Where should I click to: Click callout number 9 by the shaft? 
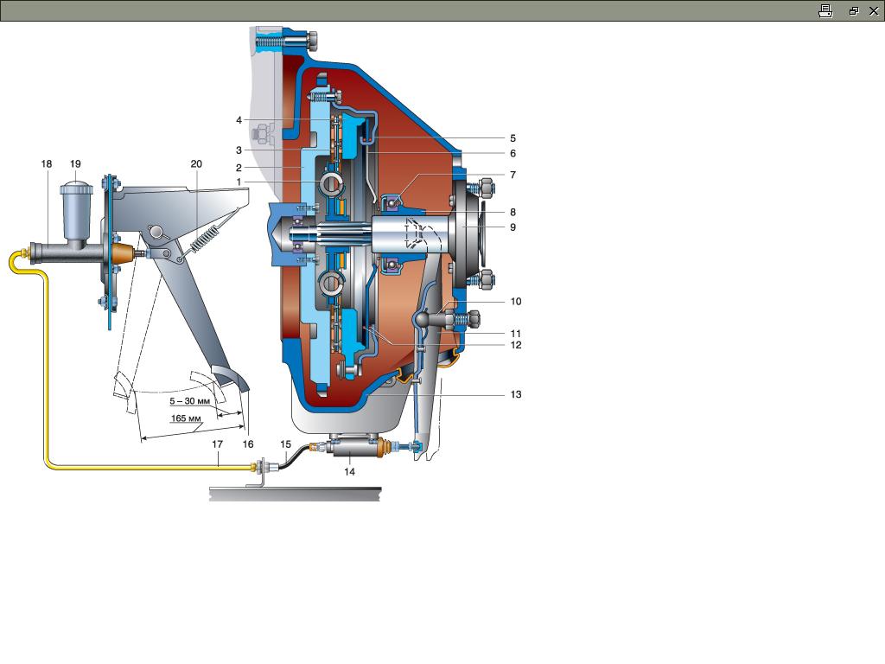[x=513, y=227]
